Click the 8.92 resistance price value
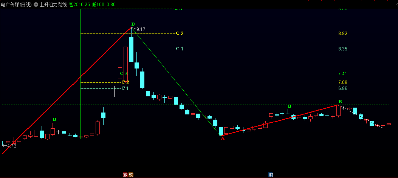The height and width of the screenshot is (178, 398). coord(343,33)
